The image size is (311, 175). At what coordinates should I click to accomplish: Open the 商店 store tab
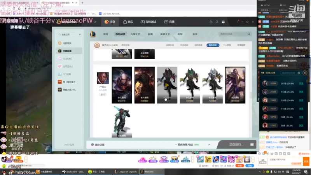128,22
